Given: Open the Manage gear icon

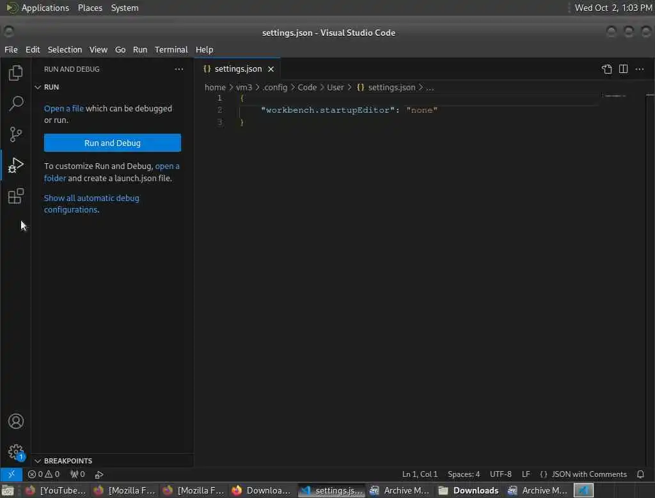Looking at the screenshot, I should pos(16,452).
